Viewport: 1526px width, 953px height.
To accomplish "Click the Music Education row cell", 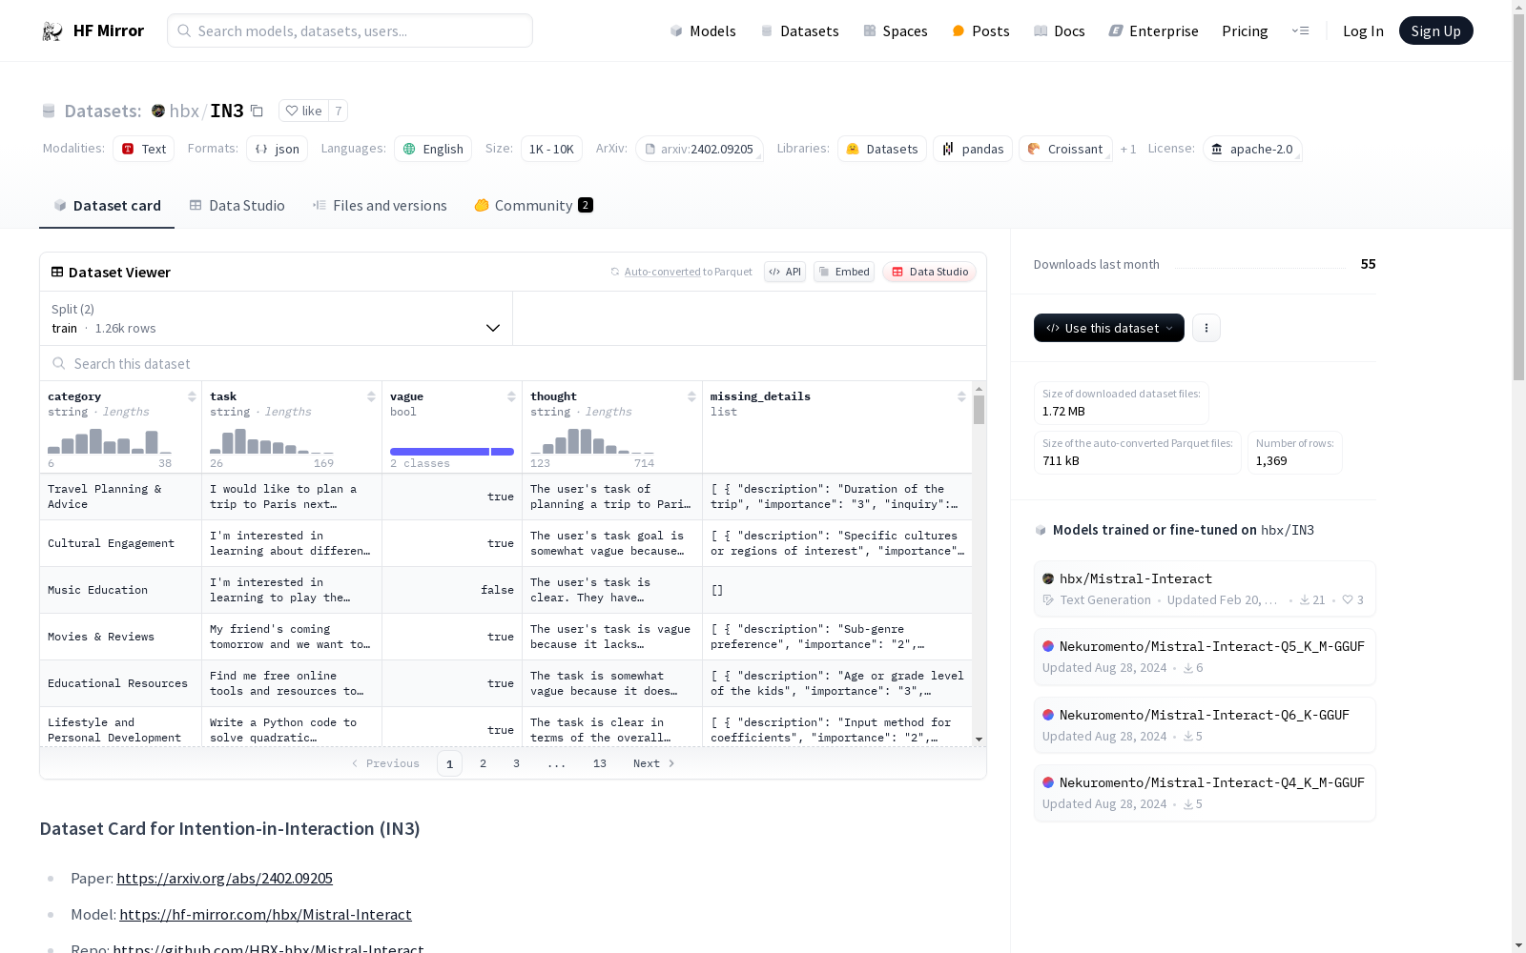I will click(120, 590).
